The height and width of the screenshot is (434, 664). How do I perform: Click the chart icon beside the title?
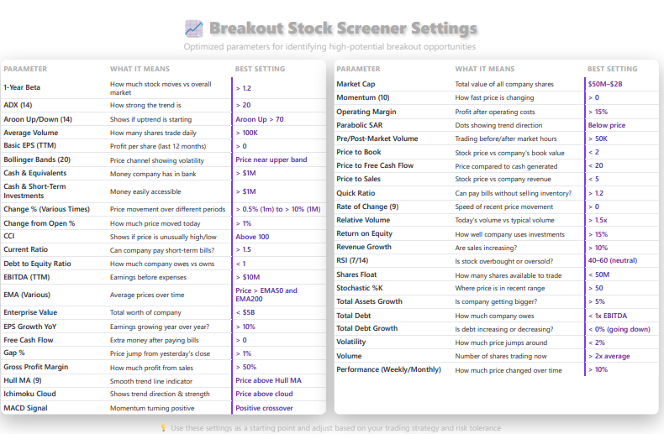click(x=193, y=29)
